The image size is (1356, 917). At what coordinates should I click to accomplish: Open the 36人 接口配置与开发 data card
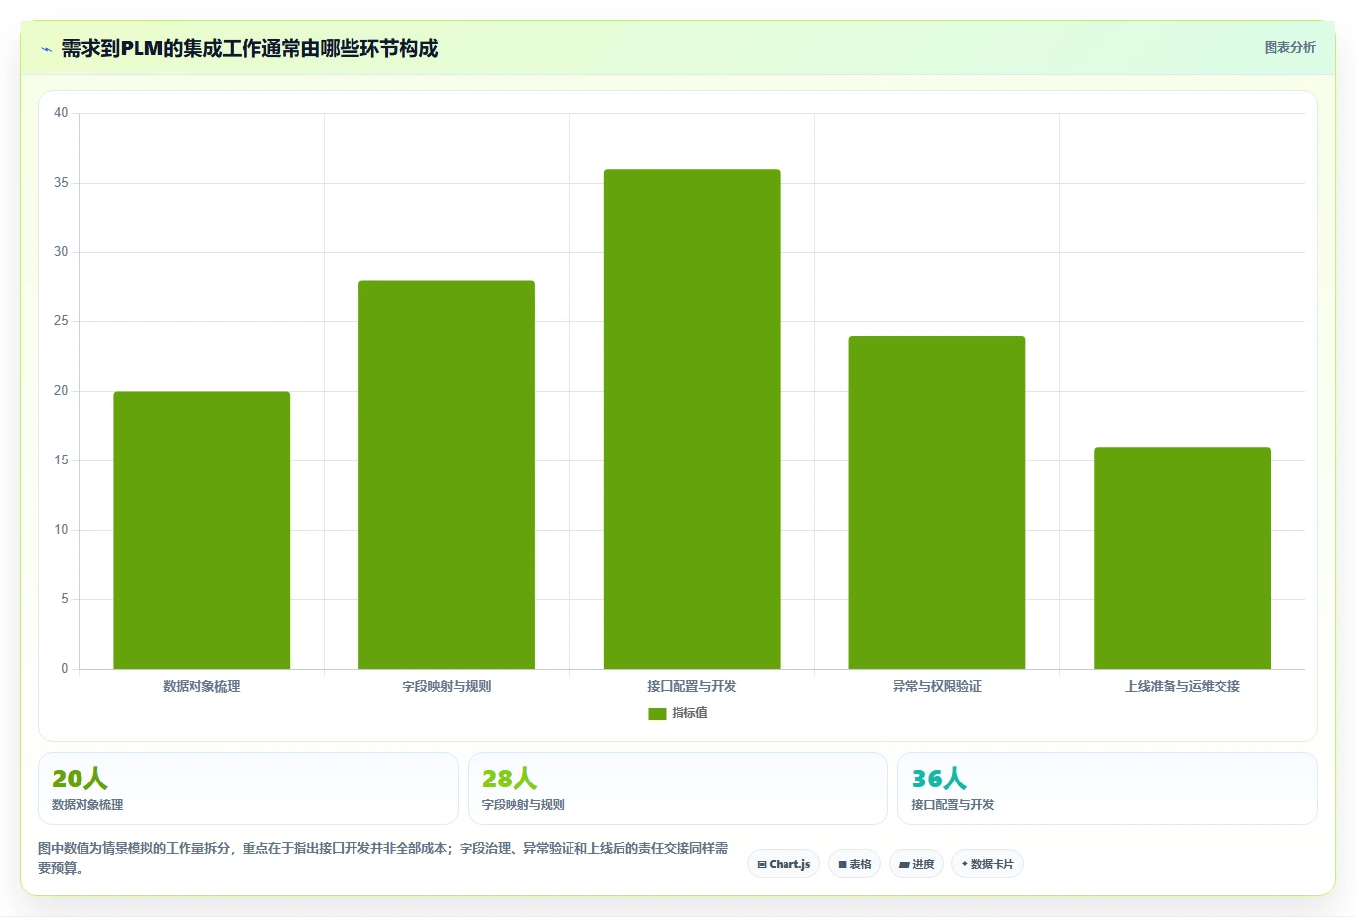(x=1108, y=788)
